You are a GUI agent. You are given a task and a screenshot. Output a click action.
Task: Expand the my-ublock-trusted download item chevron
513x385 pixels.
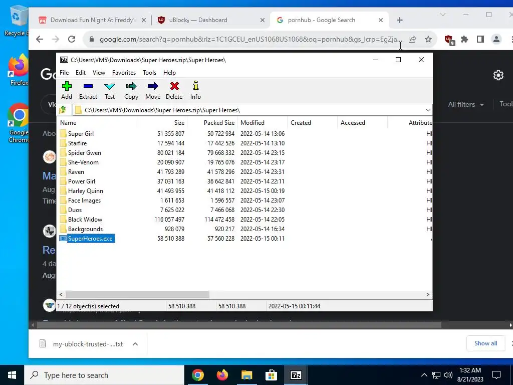click(x=135, y=344)
